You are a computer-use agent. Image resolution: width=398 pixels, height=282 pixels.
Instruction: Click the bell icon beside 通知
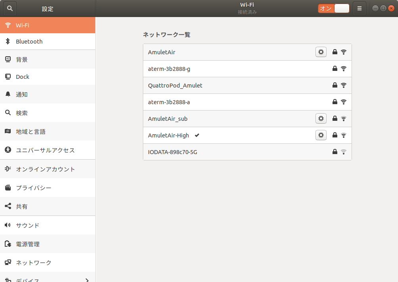(8, 94)
